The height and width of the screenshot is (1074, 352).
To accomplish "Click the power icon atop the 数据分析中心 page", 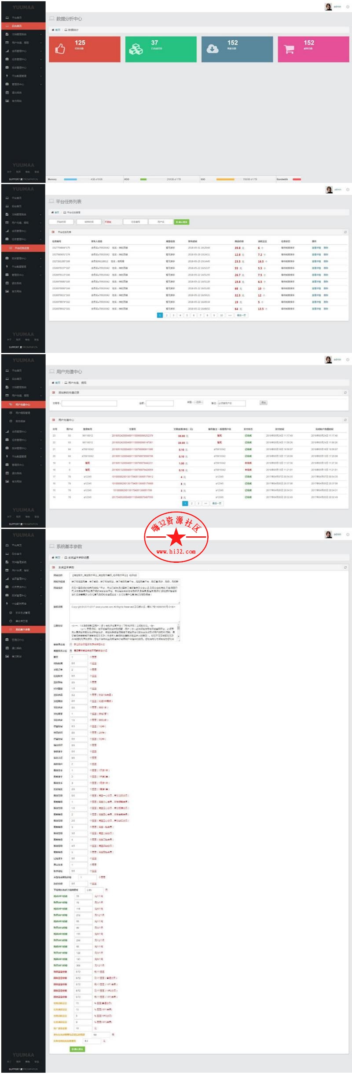I will pyautogui.click(x=348, y=7).
